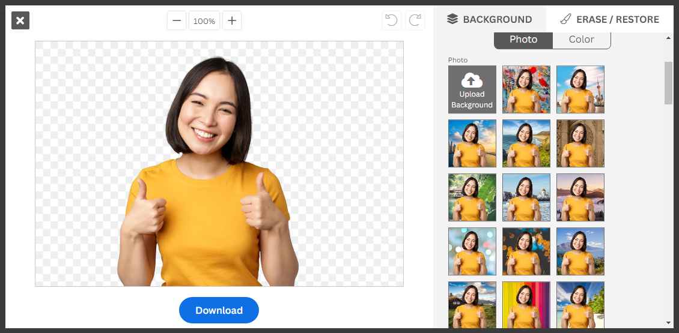
Task: Click Upload Background
Action: (x=472, y=89)
